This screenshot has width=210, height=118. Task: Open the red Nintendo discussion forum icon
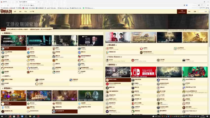click(x=107, y=84)
